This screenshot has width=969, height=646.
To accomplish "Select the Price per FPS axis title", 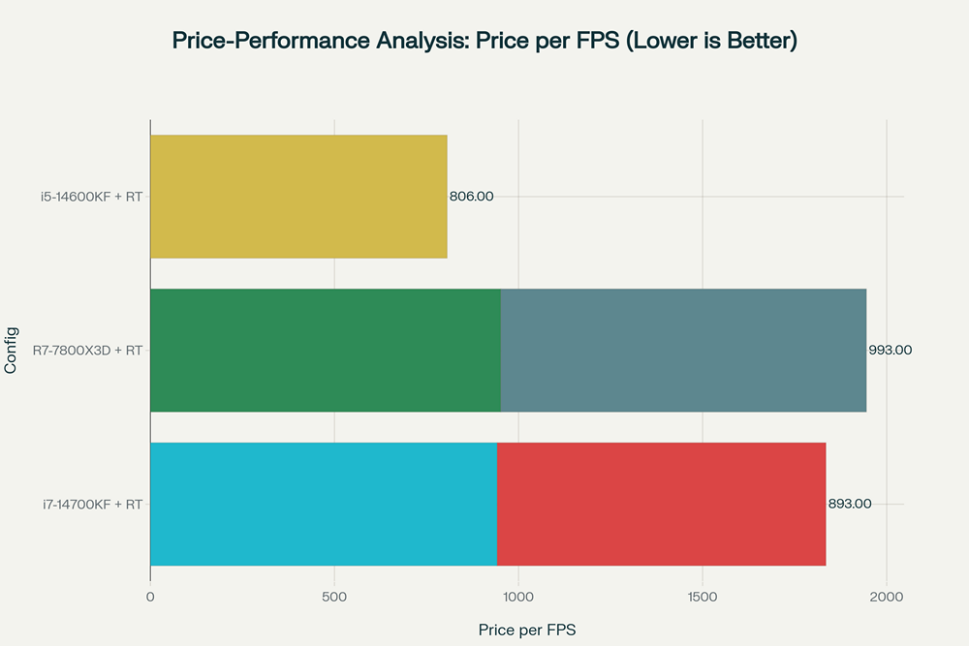I will 527,630.
